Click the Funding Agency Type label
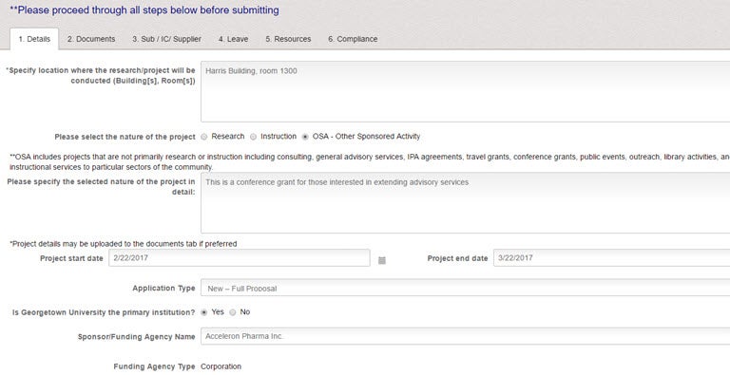This screenshot has width=730, height=375. tap(155, 366)
